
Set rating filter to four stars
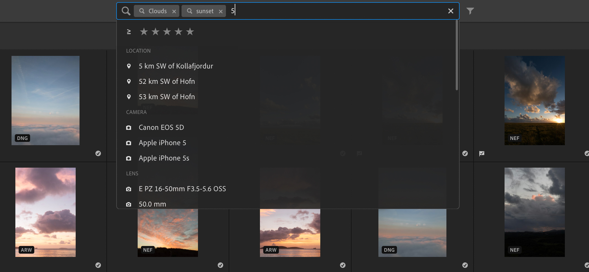click(x=178, y=32)
